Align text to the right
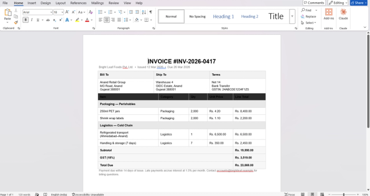Image resolution: width=370 pixels, height=196 pixels. pyautogui.click(x=113, y=20)
